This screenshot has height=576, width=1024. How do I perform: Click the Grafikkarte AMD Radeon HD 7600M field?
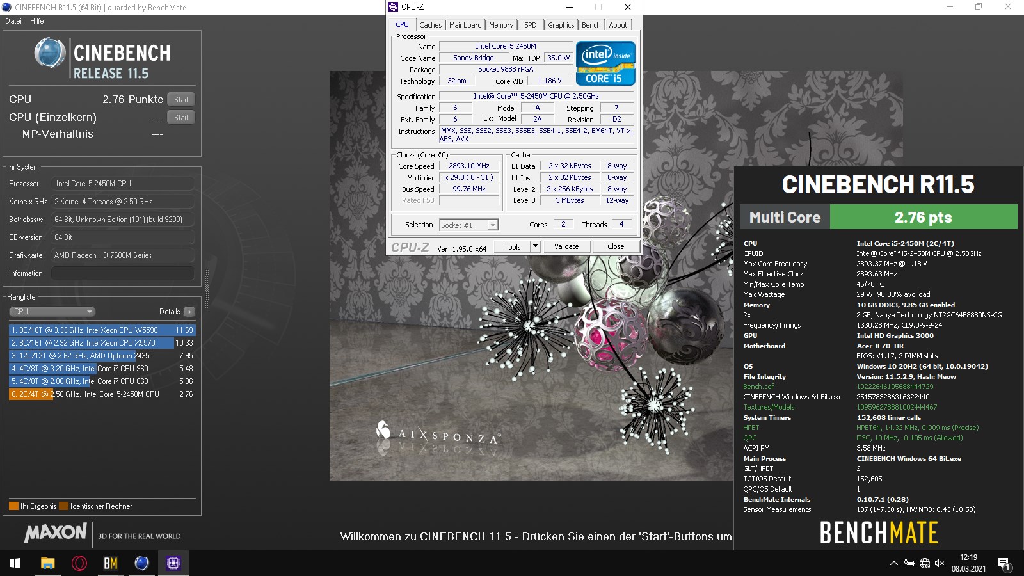[x=123, y=255]
